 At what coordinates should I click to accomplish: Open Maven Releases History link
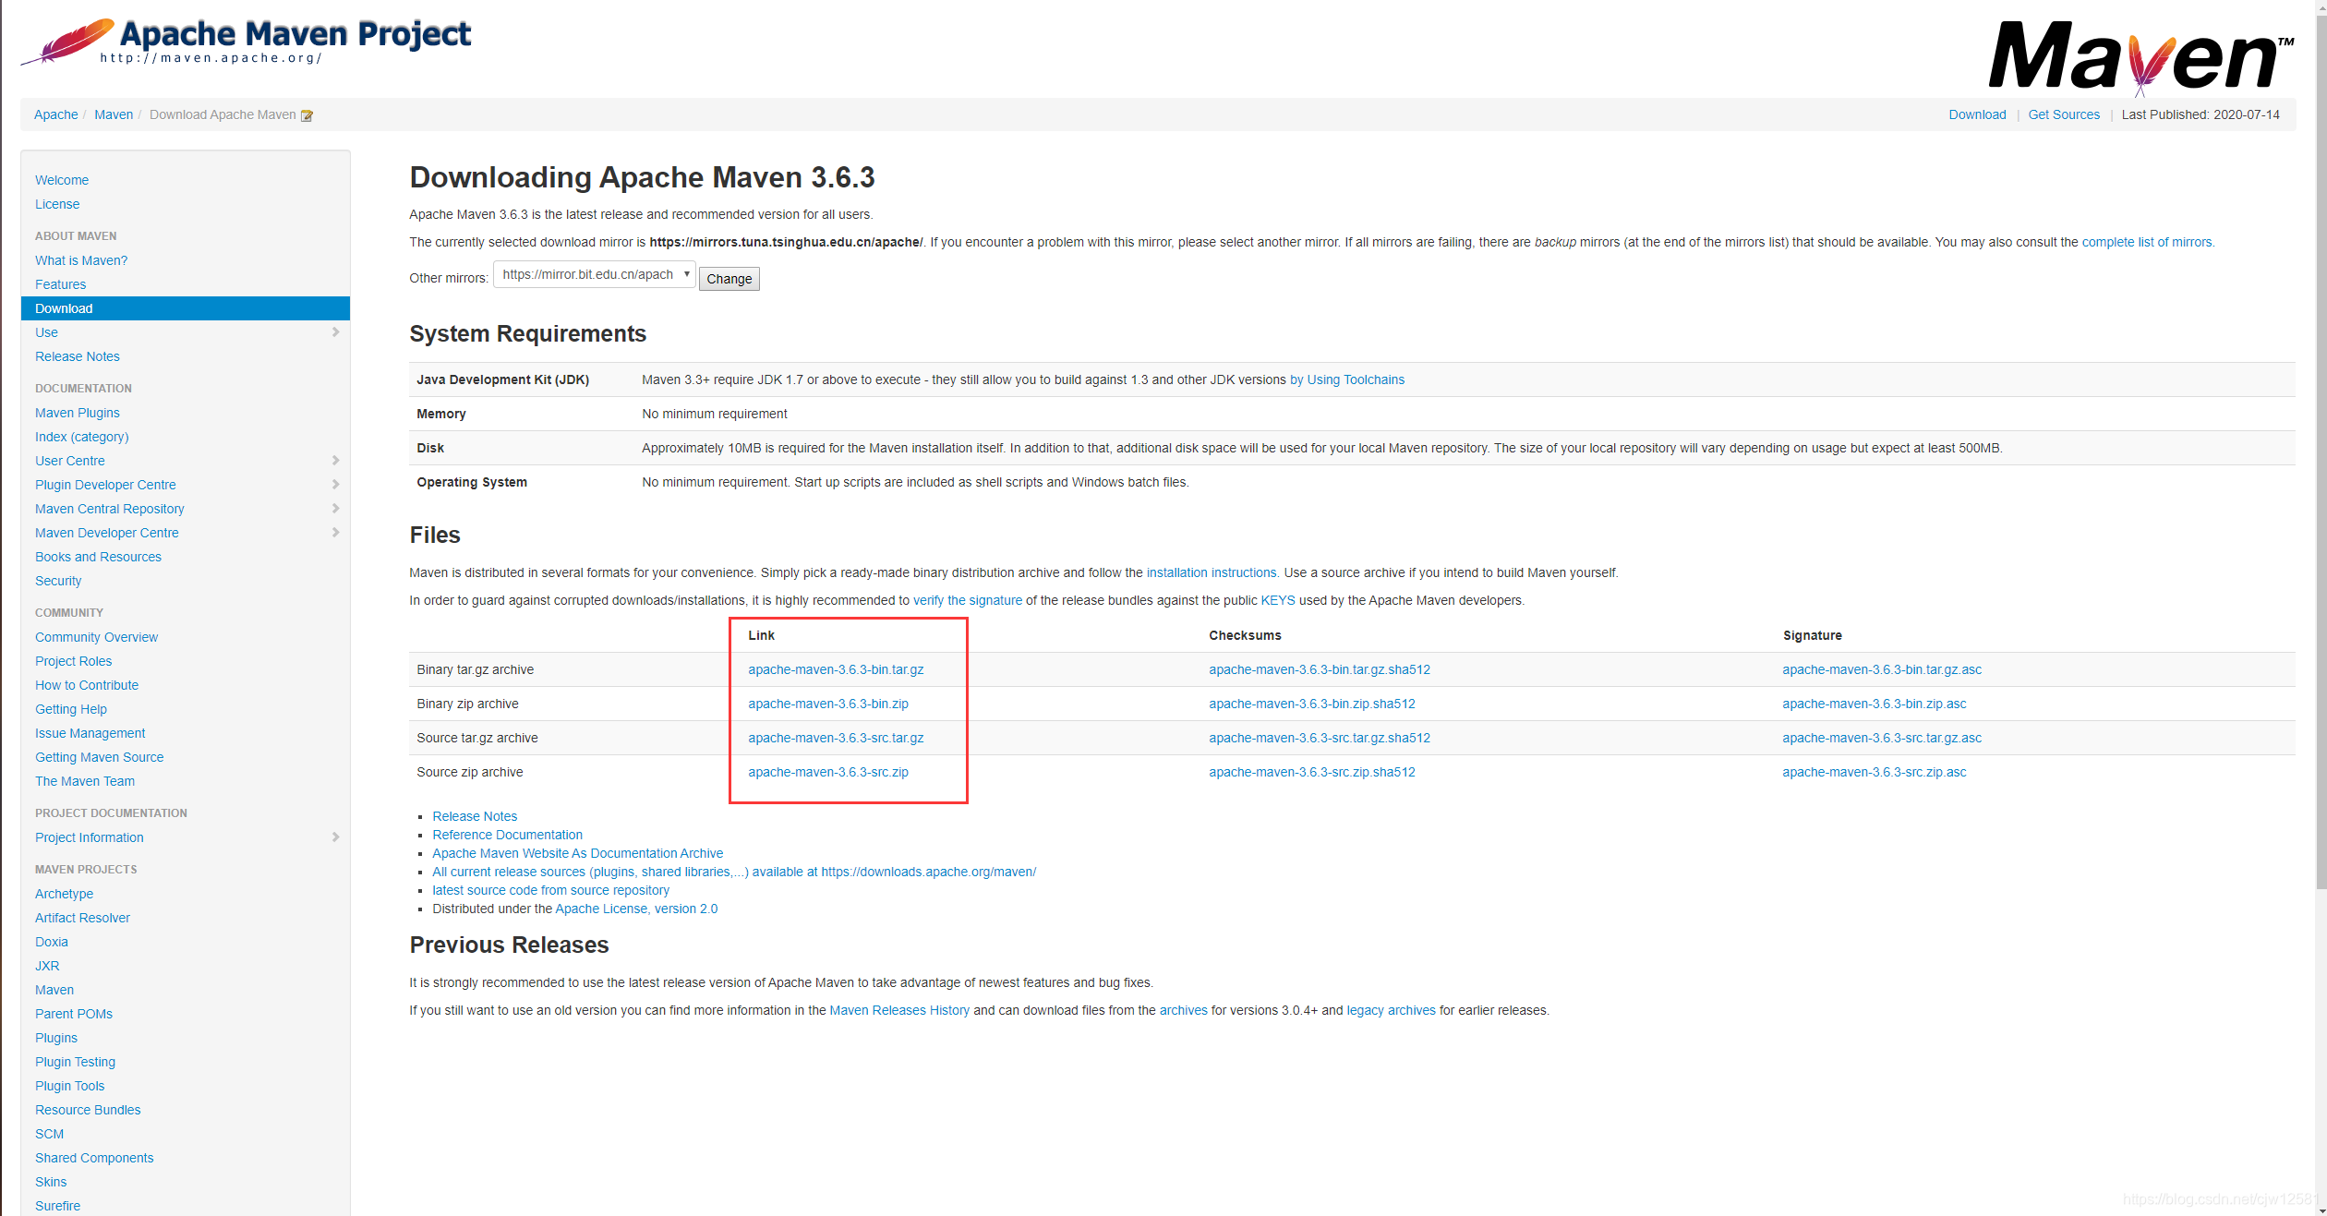pos(899,1010)
